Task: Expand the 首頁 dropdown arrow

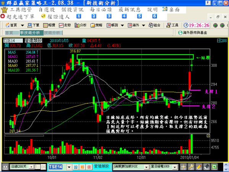Action: point(23,26)
